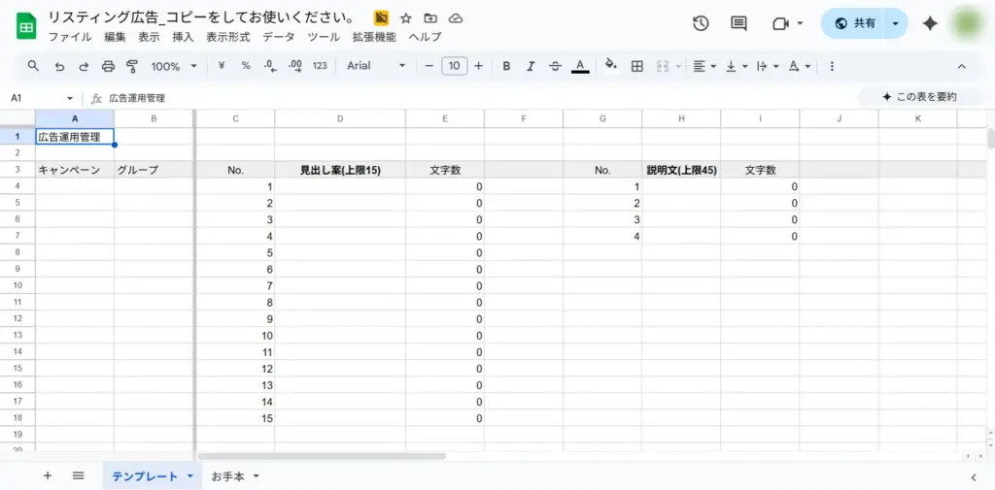Click the Gemini sparkle icon
Screen dimensions: 995x490
930,24
